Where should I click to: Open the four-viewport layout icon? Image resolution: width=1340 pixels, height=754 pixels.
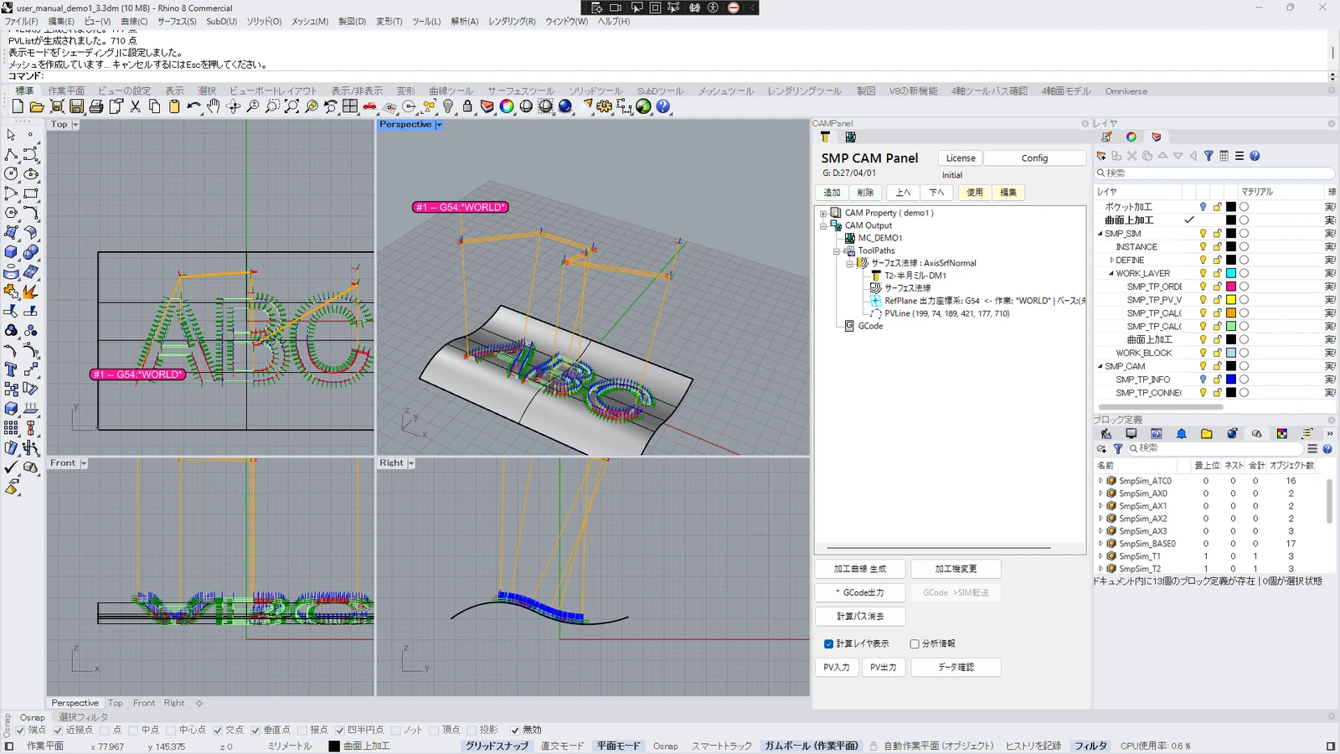click(x=350, y=106)
